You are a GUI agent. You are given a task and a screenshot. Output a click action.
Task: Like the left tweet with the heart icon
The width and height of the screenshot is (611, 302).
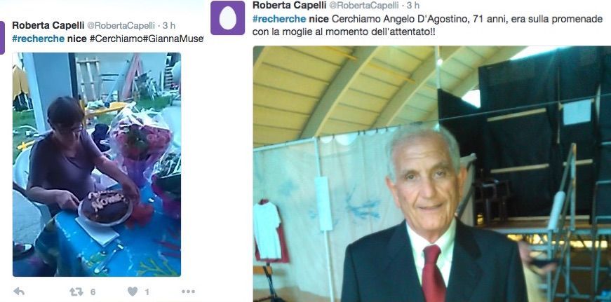(133, 291)
